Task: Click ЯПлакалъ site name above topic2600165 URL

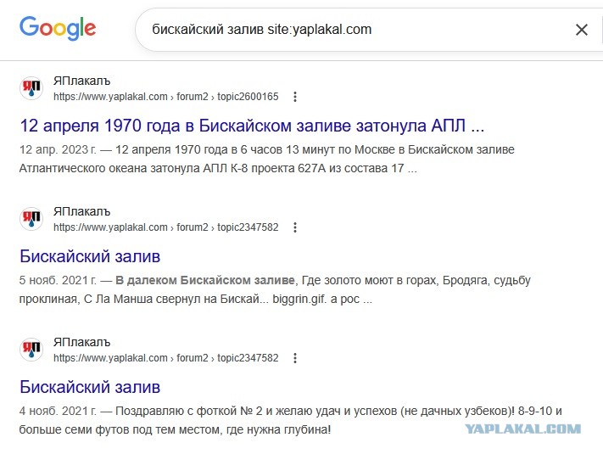Action: pos(81,81)
